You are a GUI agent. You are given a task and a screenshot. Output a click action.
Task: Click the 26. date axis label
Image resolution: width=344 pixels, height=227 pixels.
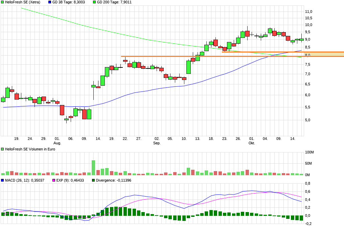(238, 139)
